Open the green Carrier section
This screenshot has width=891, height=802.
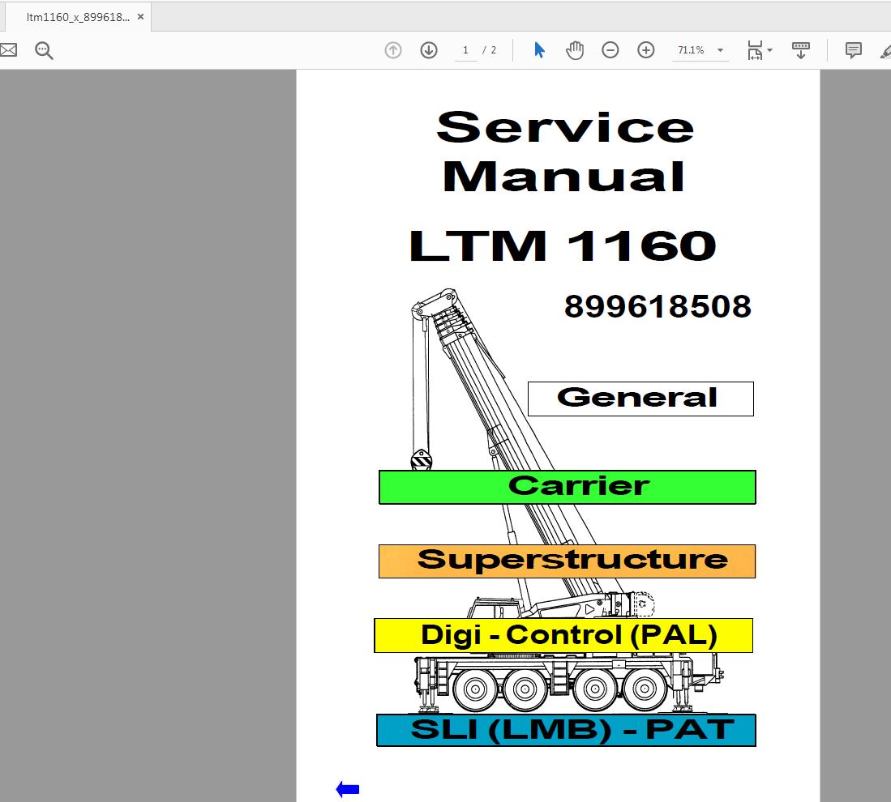point(567,487)
